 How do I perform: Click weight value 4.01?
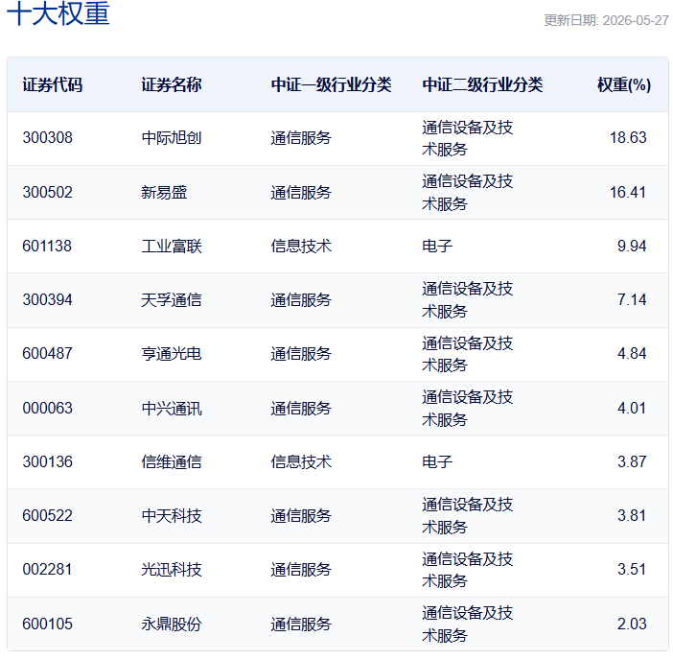click(x=632, y=408)
